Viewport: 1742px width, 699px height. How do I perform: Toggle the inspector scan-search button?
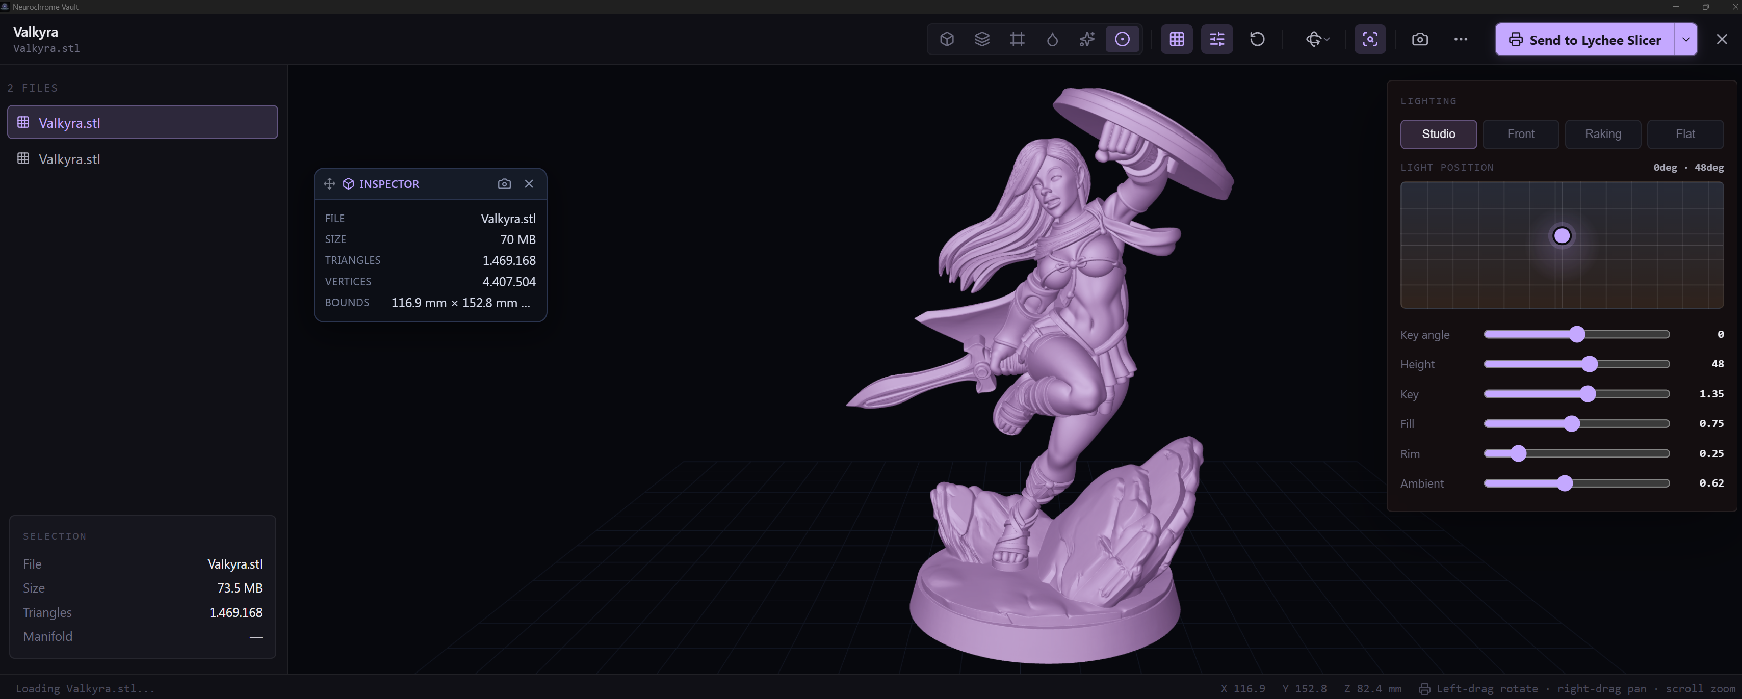(1370, 39)
